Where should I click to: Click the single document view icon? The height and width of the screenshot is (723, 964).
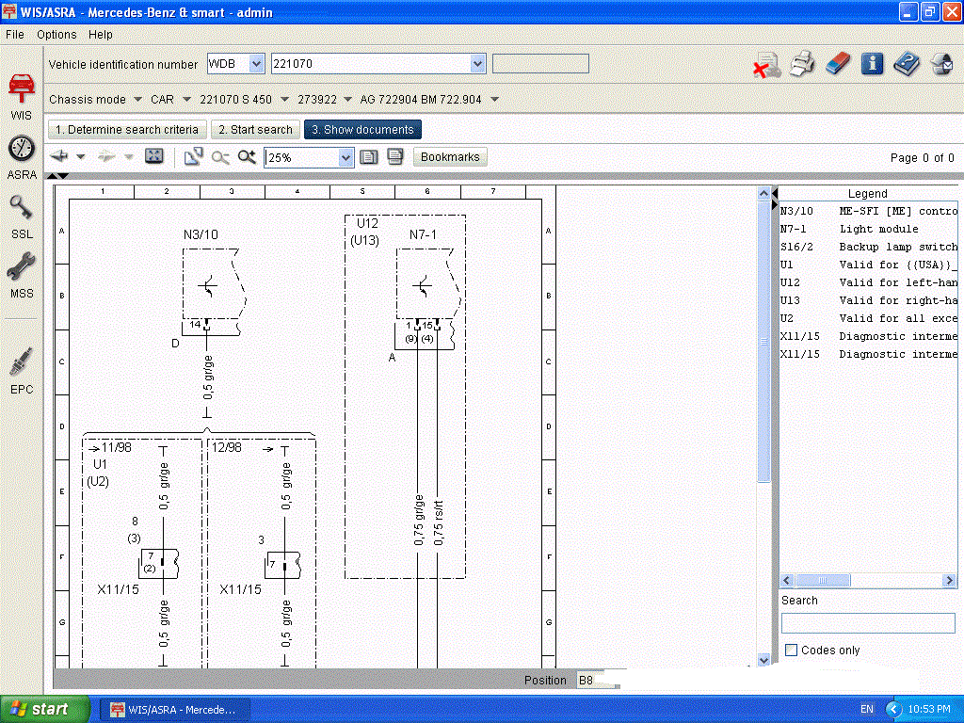click(368, 157)
